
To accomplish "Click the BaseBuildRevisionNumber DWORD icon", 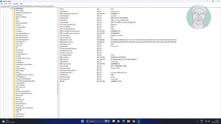I will (61, 14).
